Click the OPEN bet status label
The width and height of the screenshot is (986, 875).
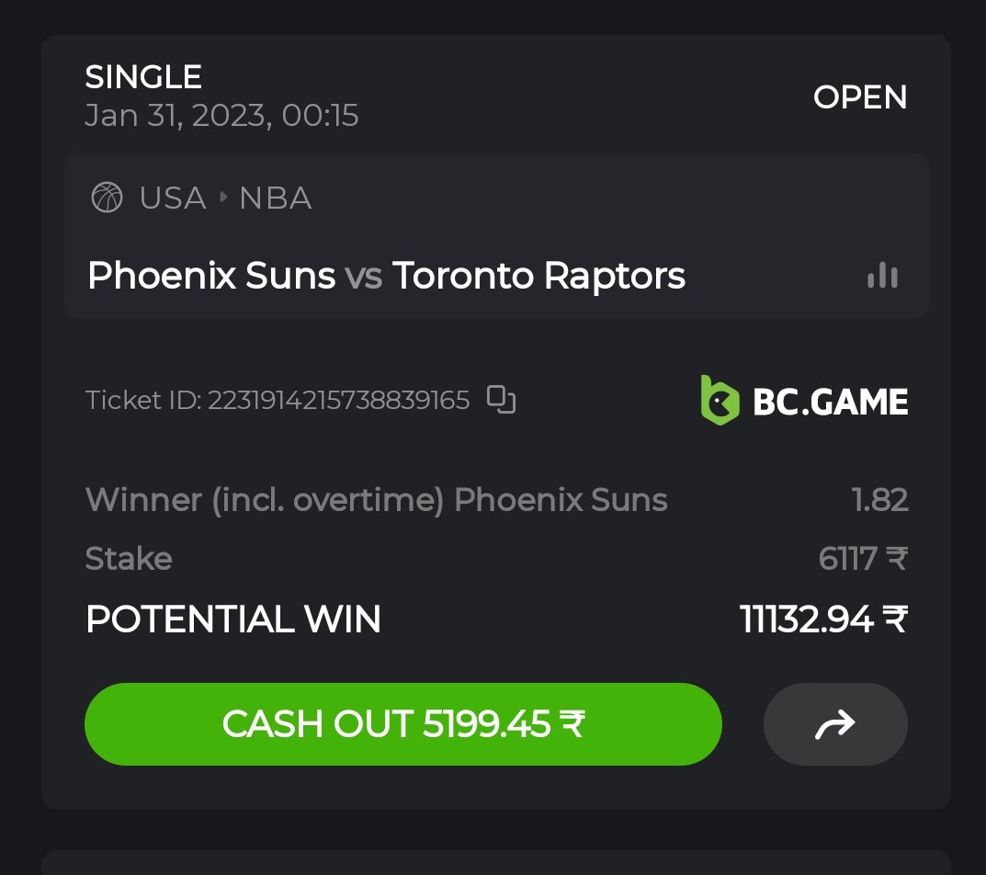click(860, 97)
